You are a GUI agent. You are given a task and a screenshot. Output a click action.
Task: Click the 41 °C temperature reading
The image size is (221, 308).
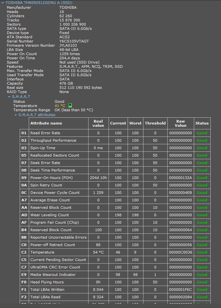tap(60, 106)
